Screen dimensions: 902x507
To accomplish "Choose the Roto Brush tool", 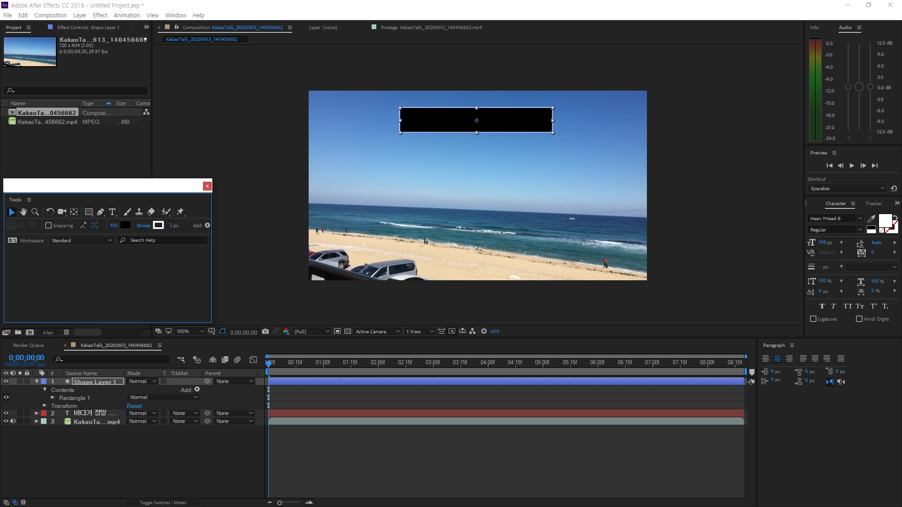I will pos(166,212).
